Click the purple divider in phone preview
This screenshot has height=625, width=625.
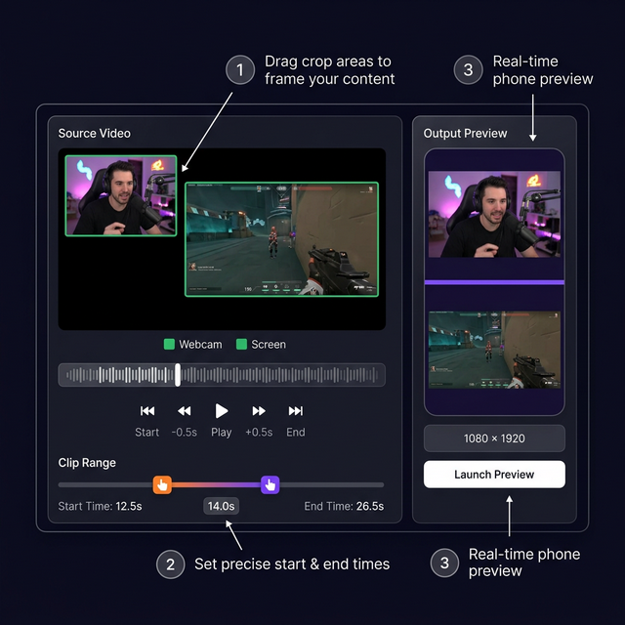pyautogui.click(x=494, y=282)
